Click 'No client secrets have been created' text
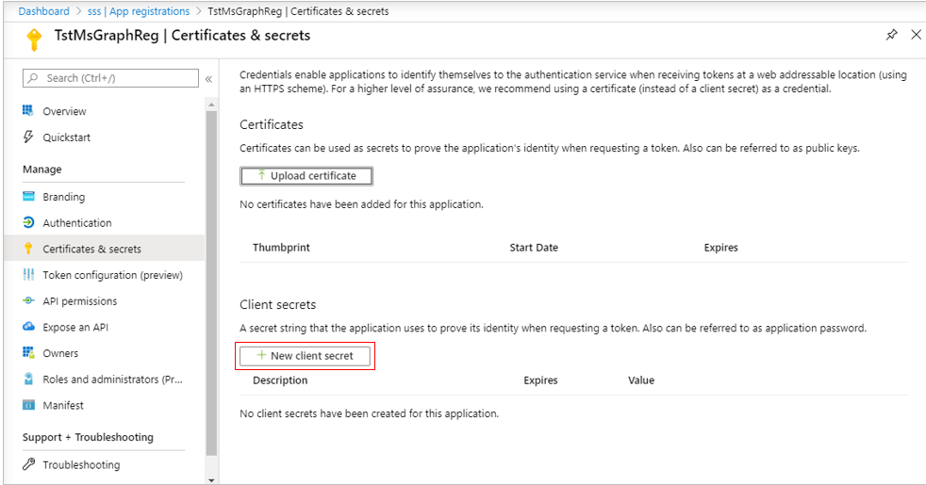The image size is (926, 485). 369,413
